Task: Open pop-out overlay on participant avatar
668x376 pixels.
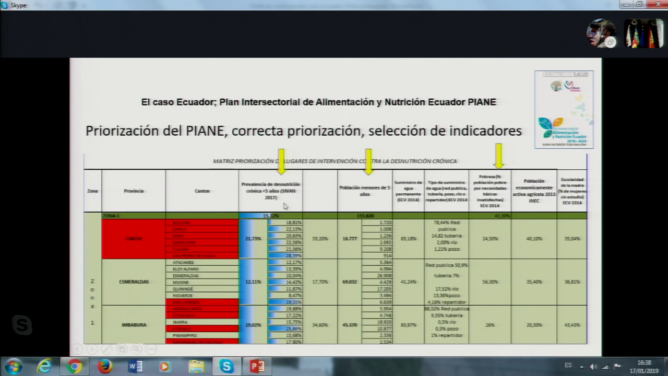Action: coord(610,43)
